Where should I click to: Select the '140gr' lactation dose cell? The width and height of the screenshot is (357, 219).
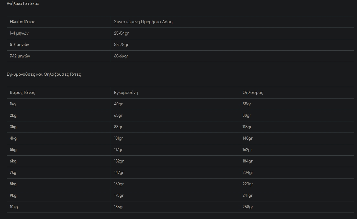click(x=248, y=138)
